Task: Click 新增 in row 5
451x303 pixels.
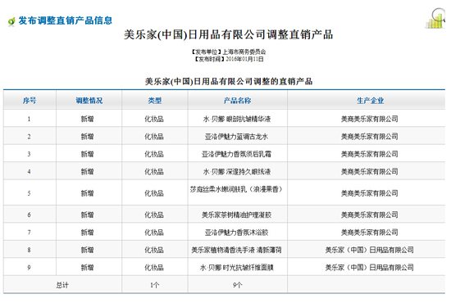Action: [88, 193]
